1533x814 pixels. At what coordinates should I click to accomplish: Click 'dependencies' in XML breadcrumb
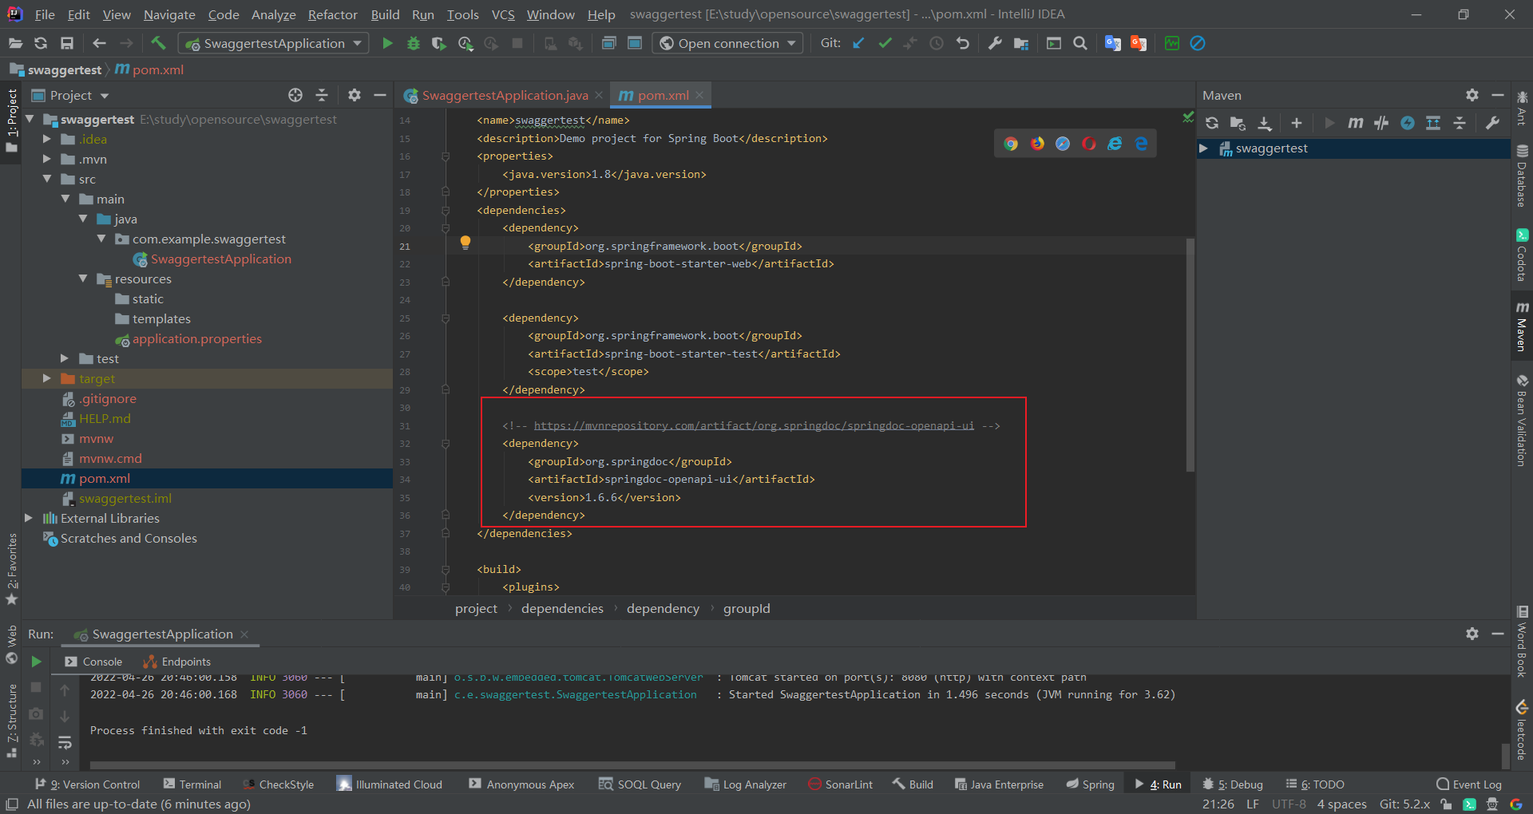point(562,608)
